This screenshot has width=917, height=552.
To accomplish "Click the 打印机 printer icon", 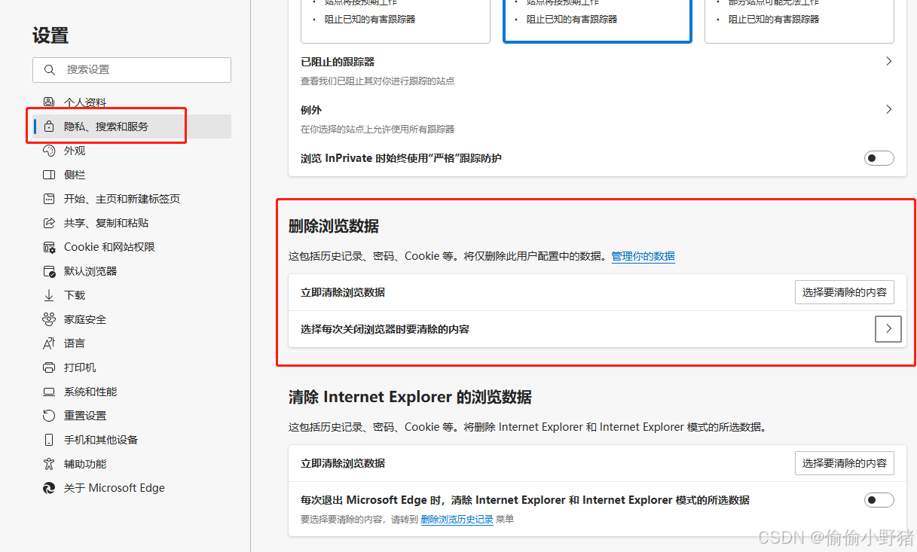I will (x=49, y=367).
